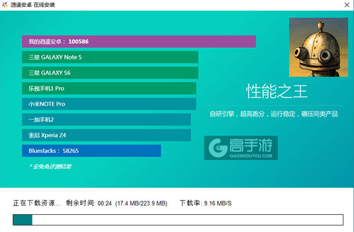Click the robot game thumbnail image
Screen dimensions: 354x232
pyautogui.click(x=319, y=47)
